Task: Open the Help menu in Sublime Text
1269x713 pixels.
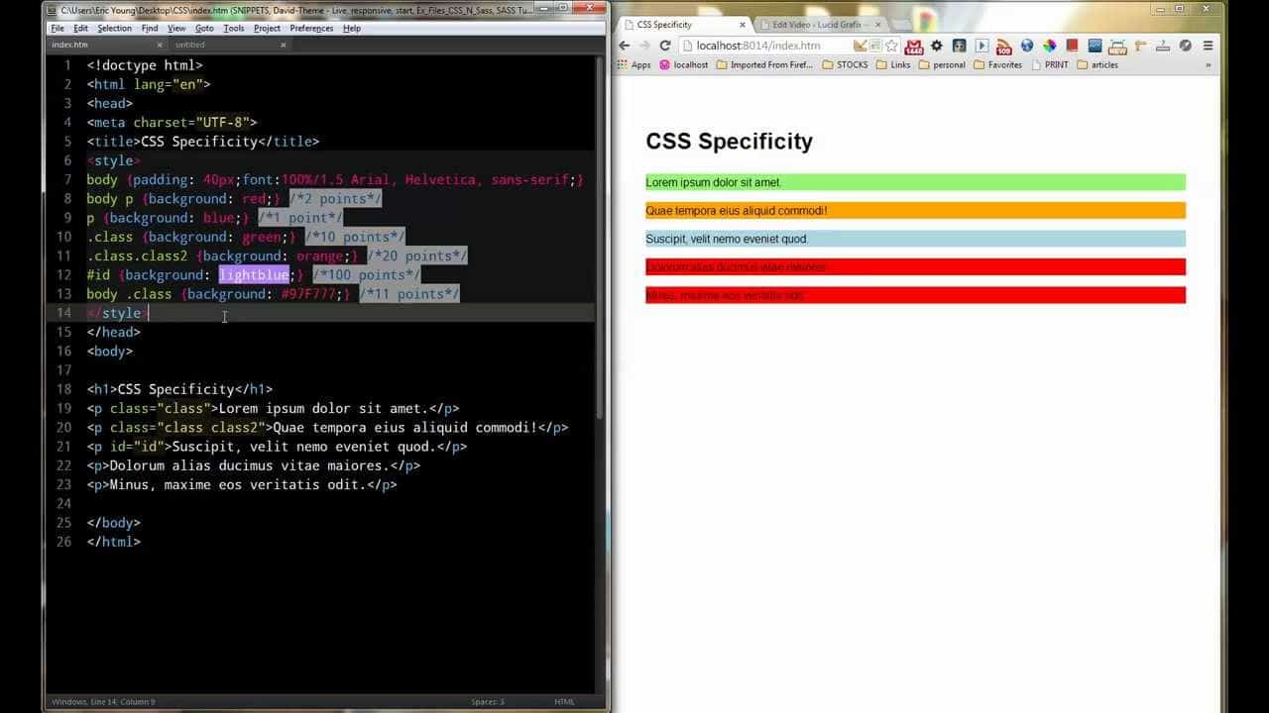Action: [352, 29]
